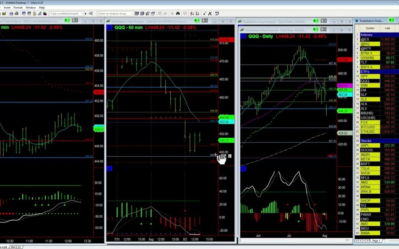Screen dimensions: 399x249
Task: Open the Window menu
Action: tap(31, 8)
